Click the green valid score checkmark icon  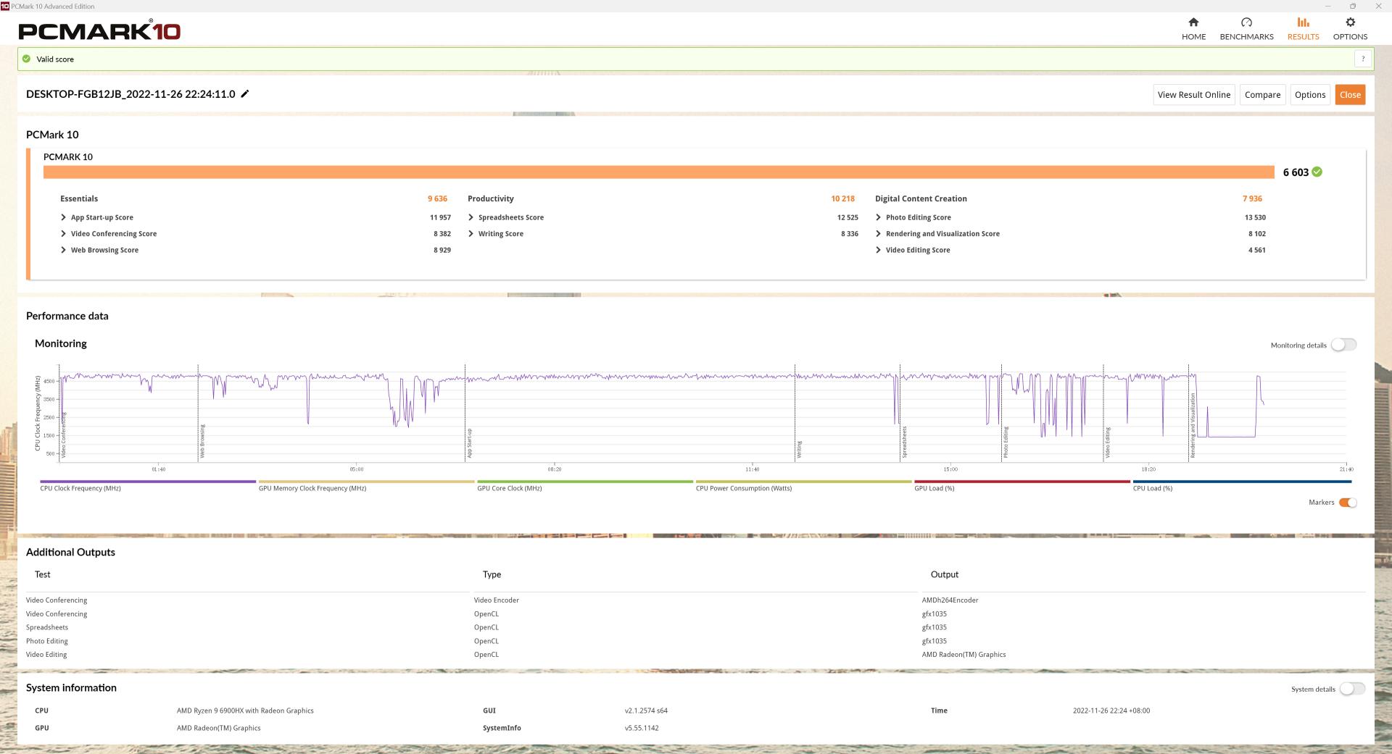tap(27, 59)
